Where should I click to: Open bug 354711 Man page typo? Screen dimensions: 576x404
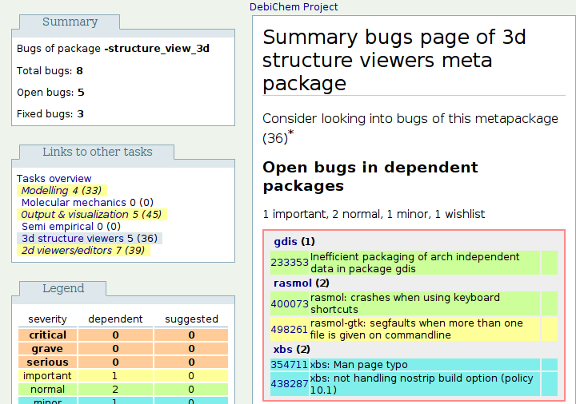(289, 364)
